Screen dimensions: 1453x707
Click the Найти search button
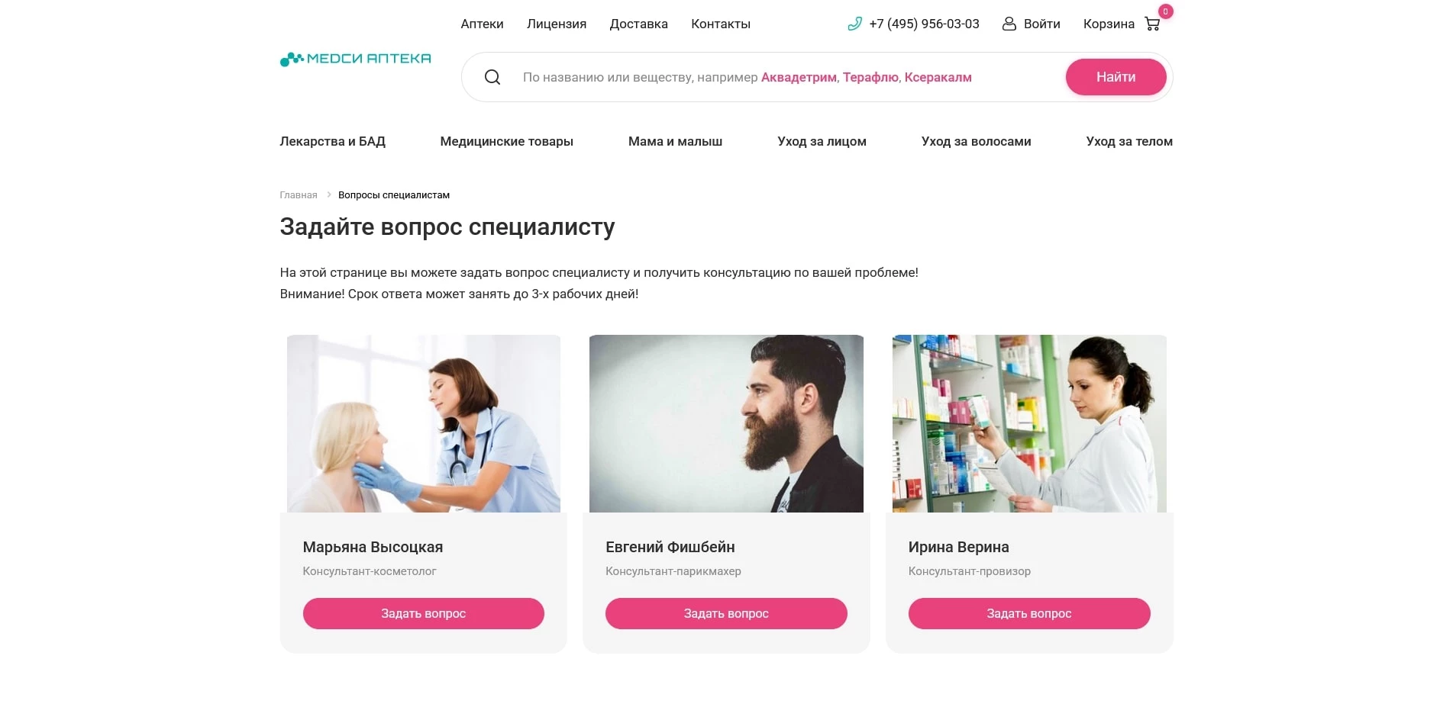(1116, 77)
